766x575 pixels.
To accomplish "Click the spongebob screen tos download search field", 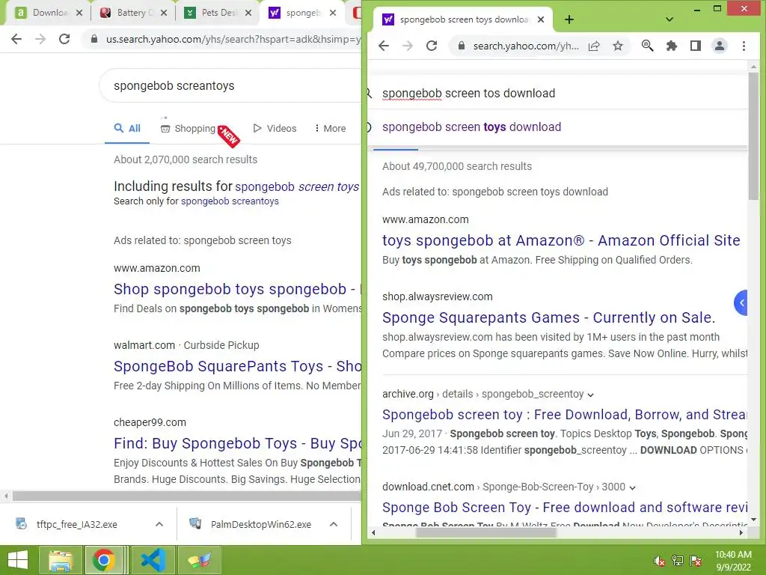I will [x=557, y=93].
